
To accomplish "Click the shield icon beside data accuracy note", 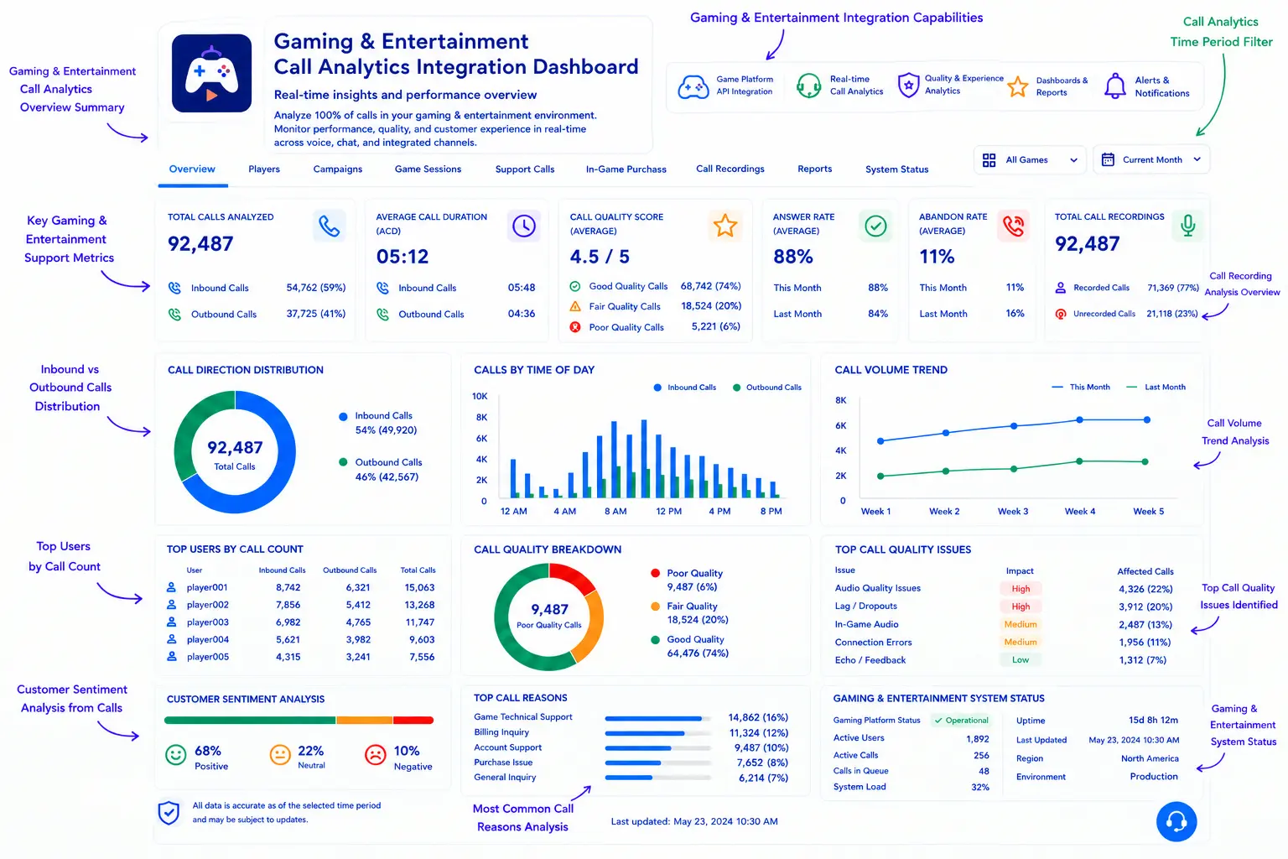I will point(169,812).
